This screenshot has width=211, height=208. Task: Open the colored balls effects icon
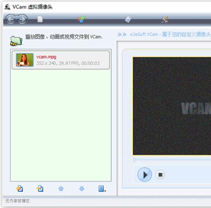pos(81,19)
